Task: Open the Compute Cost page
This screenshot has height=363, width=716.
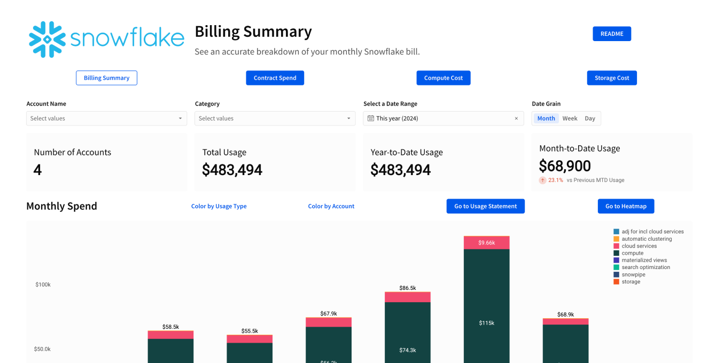Action: click(x=443, y=78)
